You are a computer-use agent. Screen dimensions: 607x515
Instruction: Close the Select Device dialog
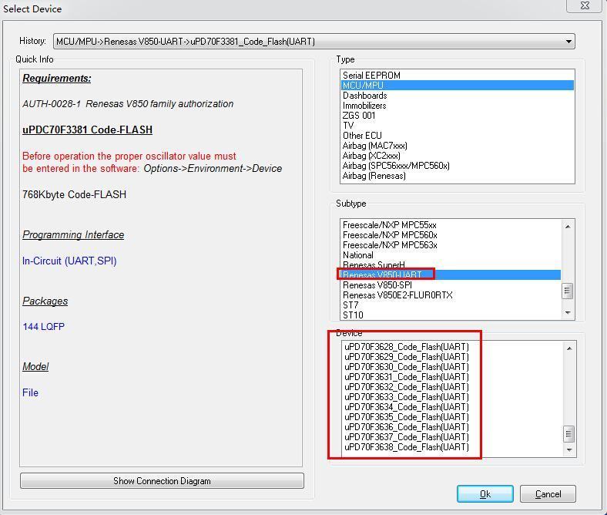click(x=585, y=6)
